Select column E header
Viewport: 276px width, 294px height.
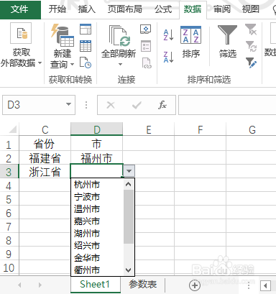(x=149, y=129)
